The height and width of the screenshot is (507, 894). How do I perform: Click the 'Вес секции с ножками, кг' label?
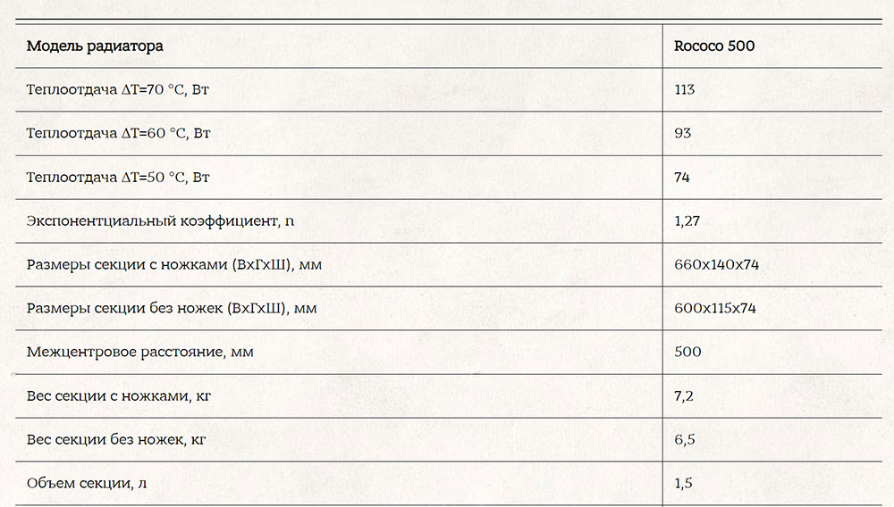pyautogui.click(x=119, y=395)
